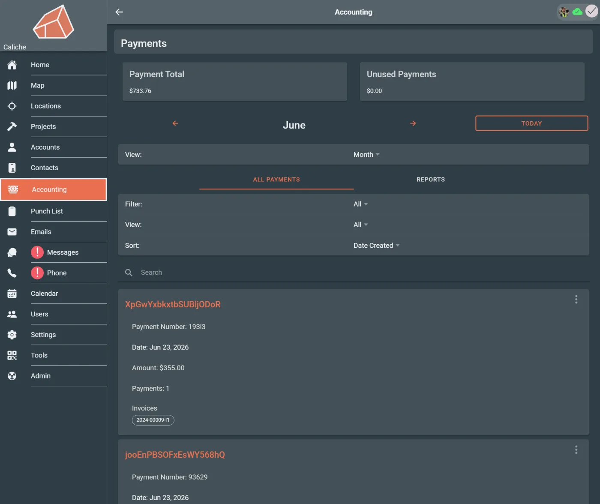Open the Calendar icon in sidebar
The height and width of the screenshot is (504, 600).
click(12, 294)
